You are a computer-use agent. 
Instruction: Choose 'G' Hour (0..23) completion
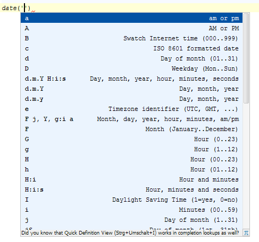[131, 139]
